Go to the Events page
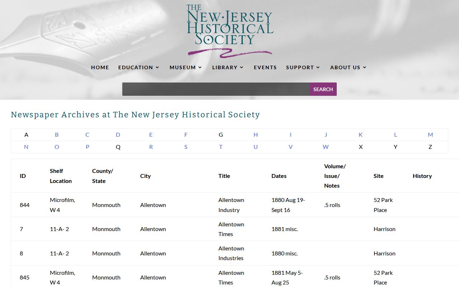Image resolution: width=459 pixels, height=287 pixels. click(265, 67)
